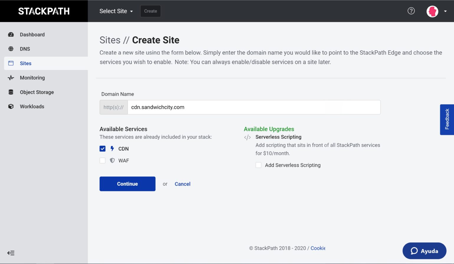454x264 pixels.
Task: Open the Ayuda help chat button
Action: (425, 251)
